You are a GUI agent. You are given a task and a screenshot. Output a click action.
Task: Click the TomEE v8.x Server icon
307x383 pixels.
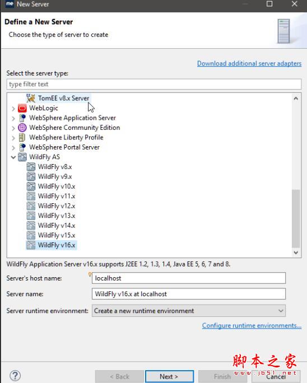(31, 98)
